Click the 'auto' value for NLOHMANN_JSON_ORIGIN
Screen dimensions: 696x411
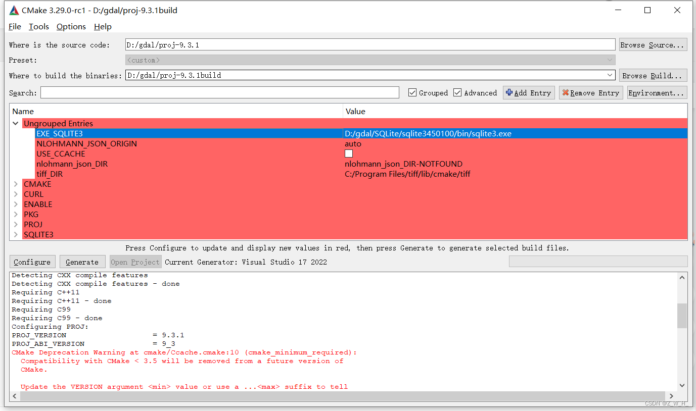tap(353, 143)
